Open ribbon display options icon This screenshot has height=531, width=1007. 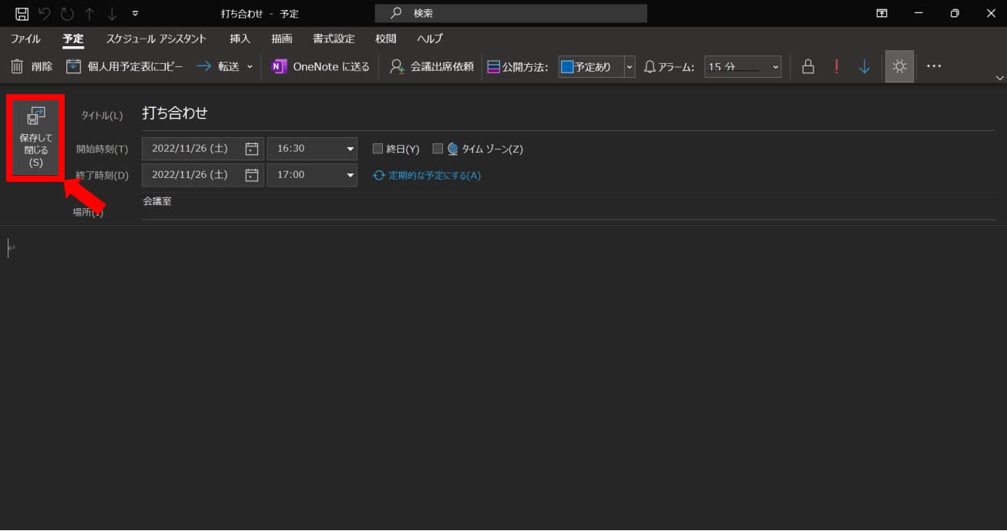click(882, 13)
